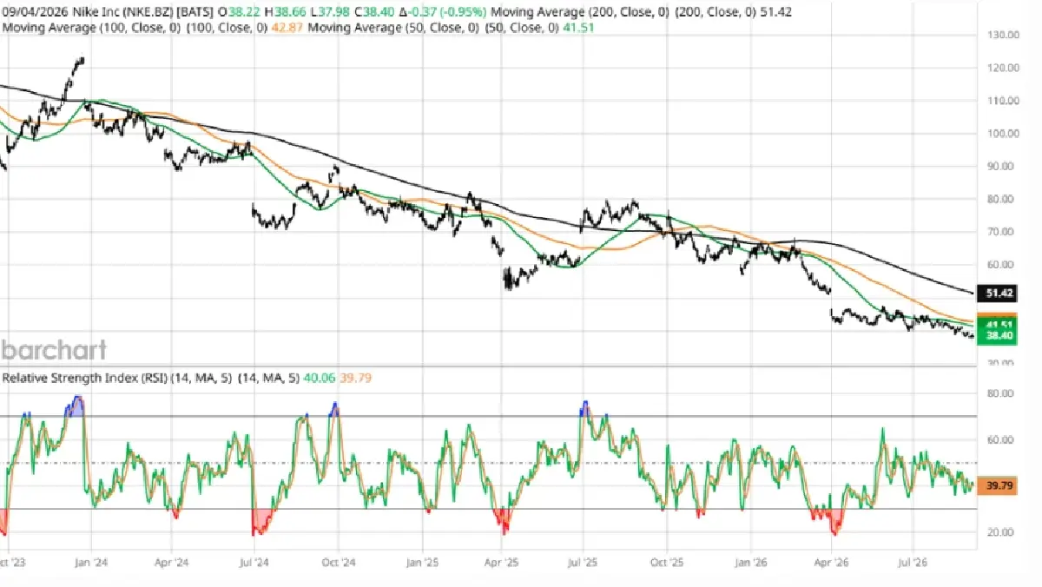The image size is (1042, 587).
Task: Click the Apr '25 date axis label
Action: pos(503,562)
